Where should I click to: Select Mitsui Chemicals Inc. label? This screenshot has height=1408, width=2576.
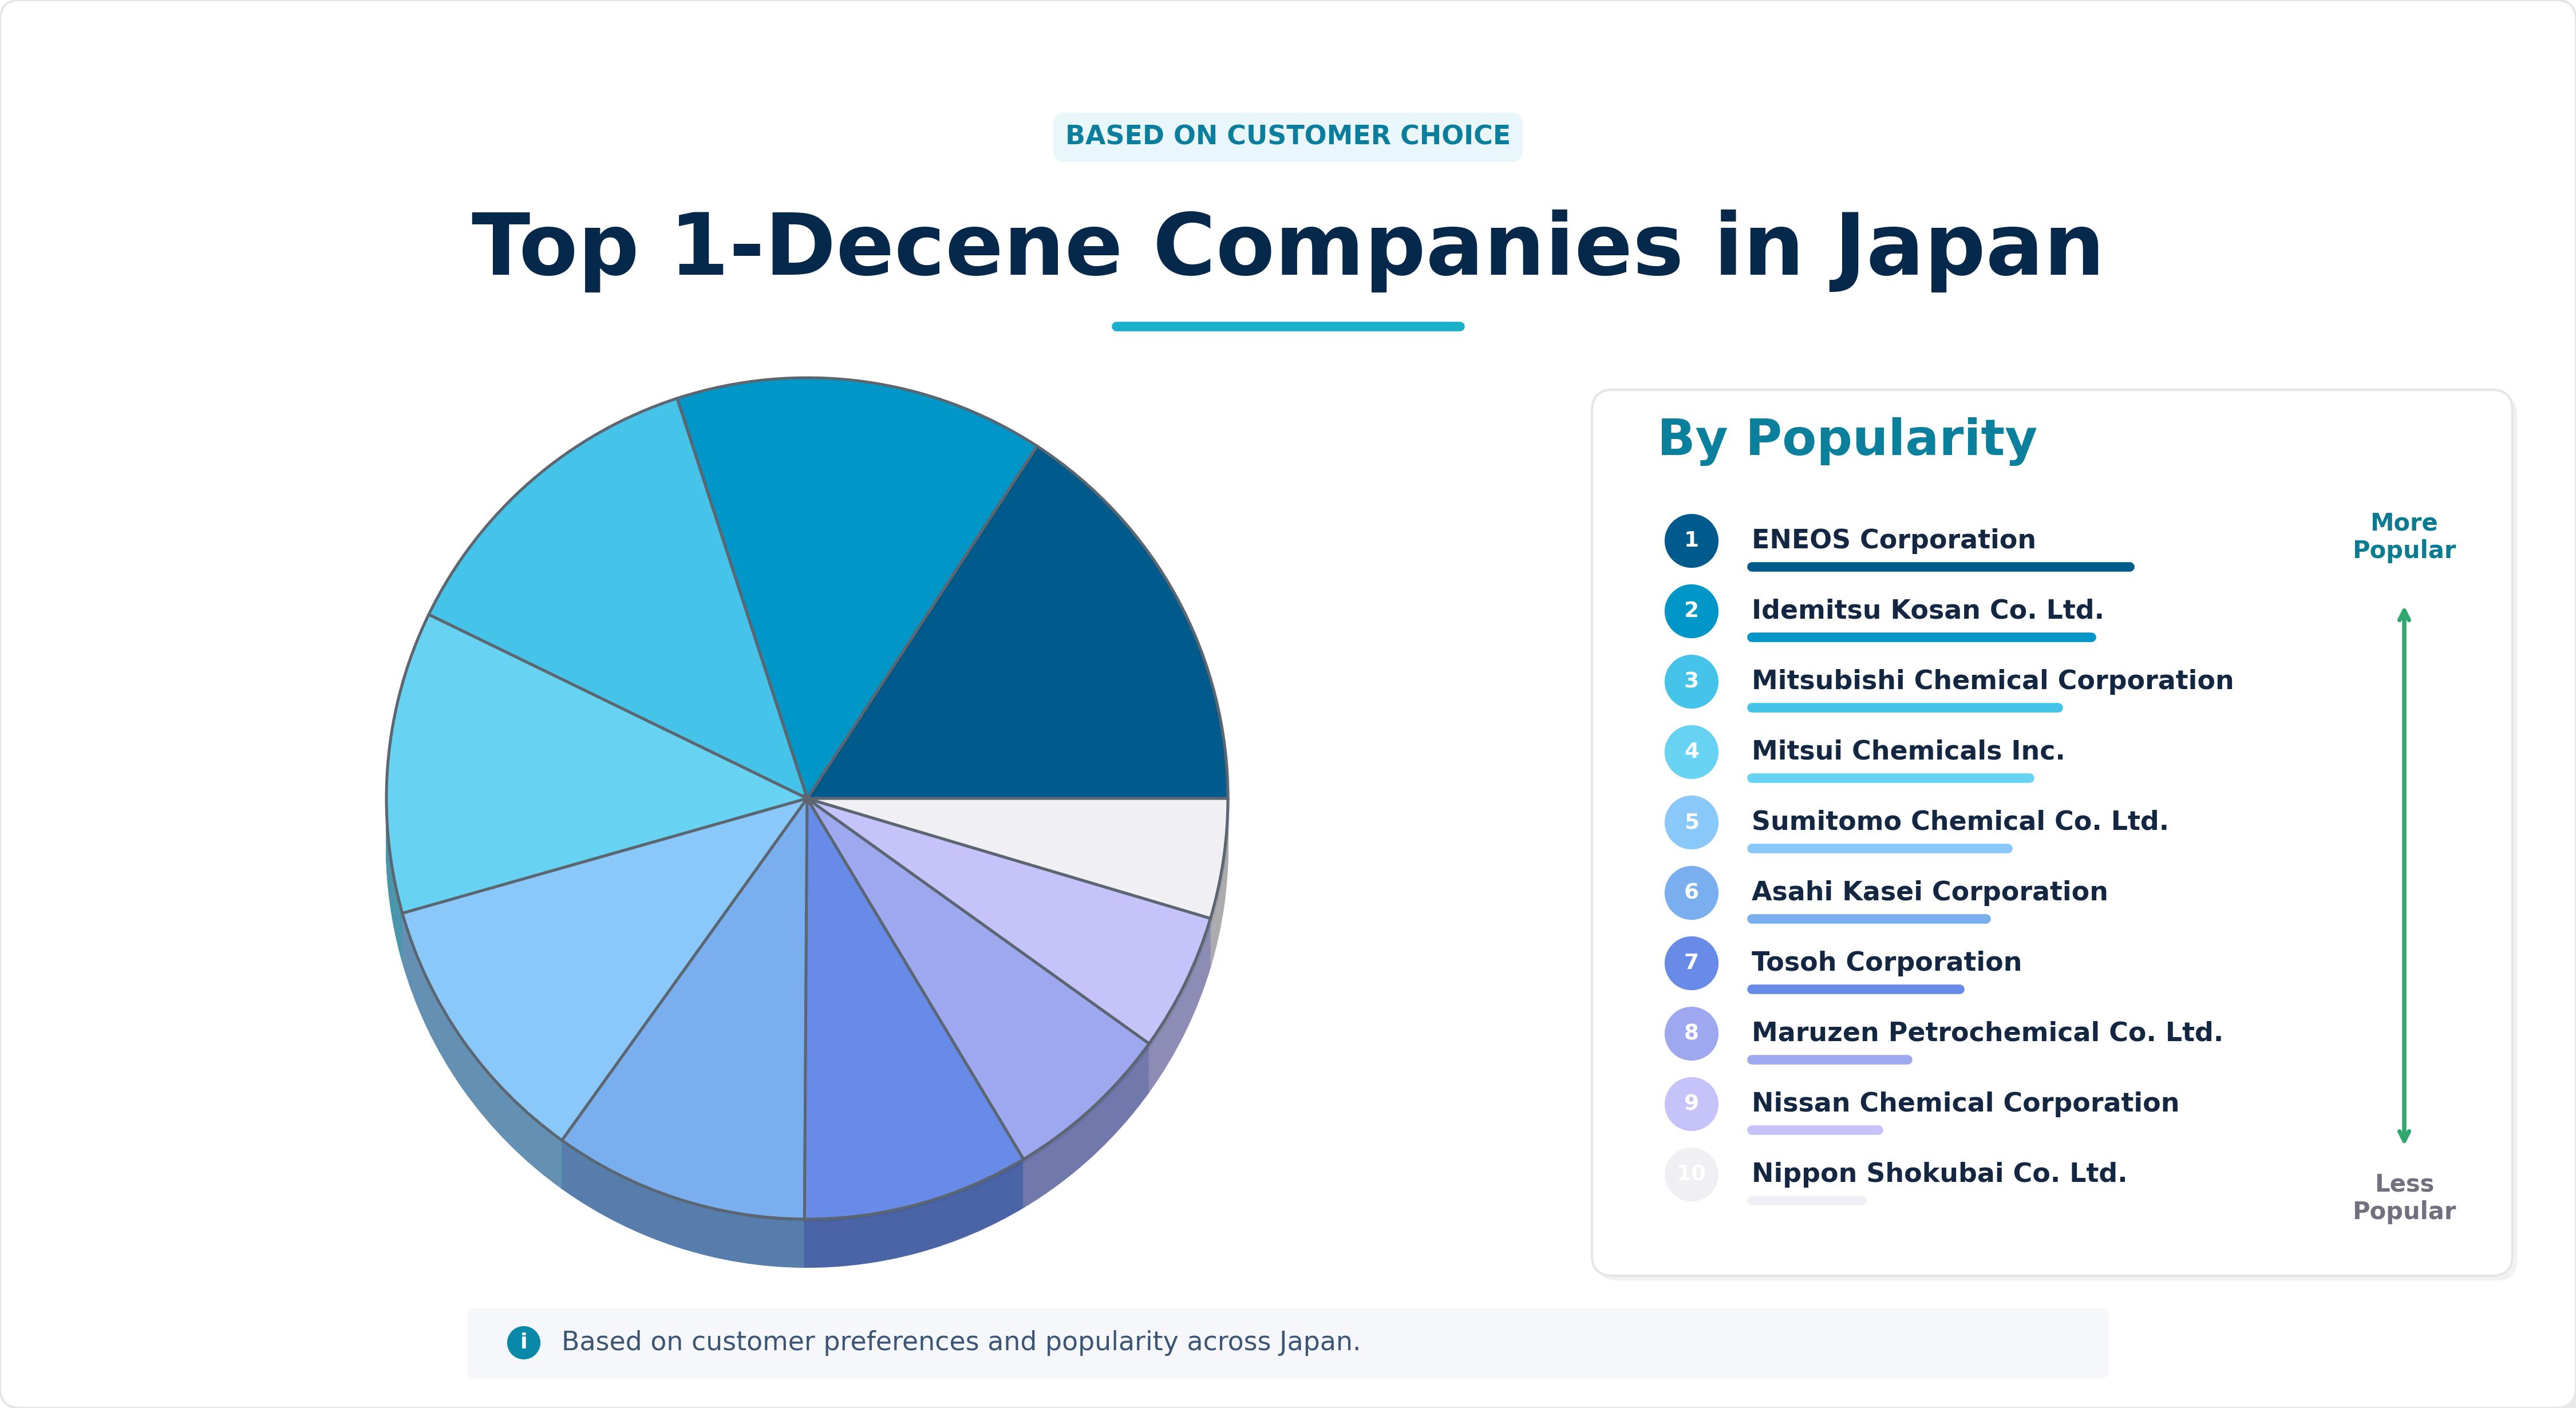(x=1907, y=750)
